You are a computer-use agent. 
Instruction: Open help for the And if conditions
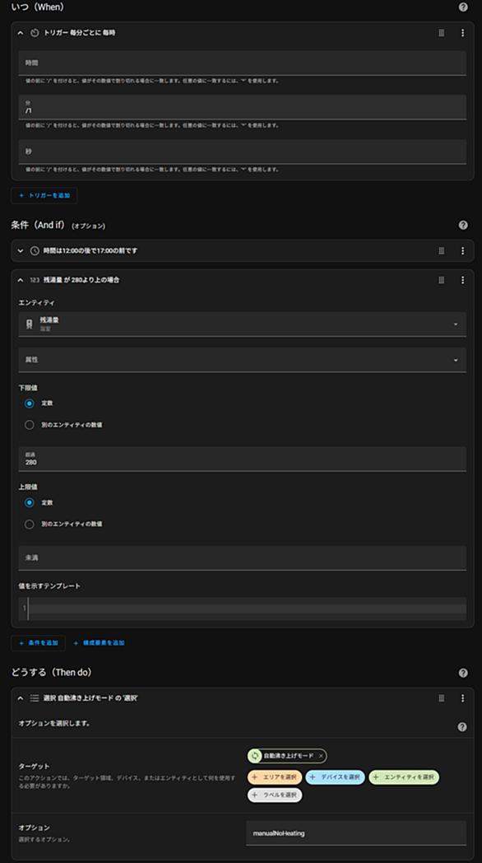[463, 225]
